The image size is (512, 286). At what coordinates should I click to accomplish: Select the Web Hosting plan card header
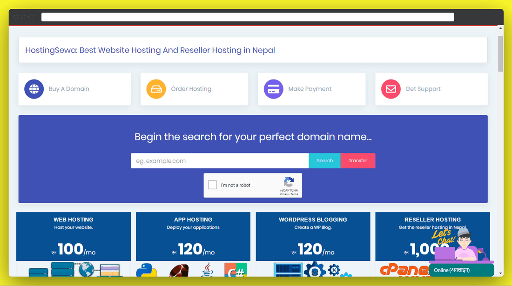pyautogui.click(x=74, y=236)
